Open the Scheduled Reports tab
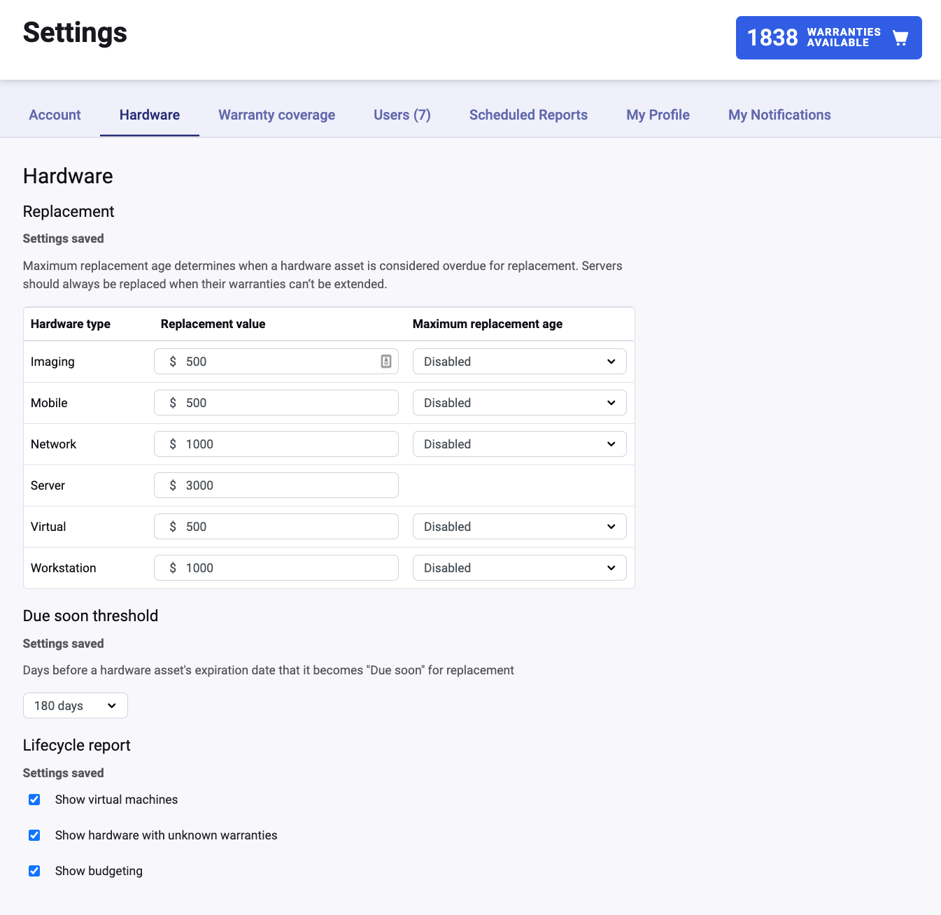 click(528, 115)
